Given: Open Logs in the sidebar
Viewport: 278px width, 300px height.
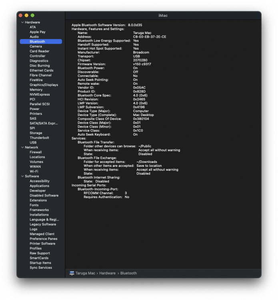Looking at the screenshot, I should coord(34,229).
